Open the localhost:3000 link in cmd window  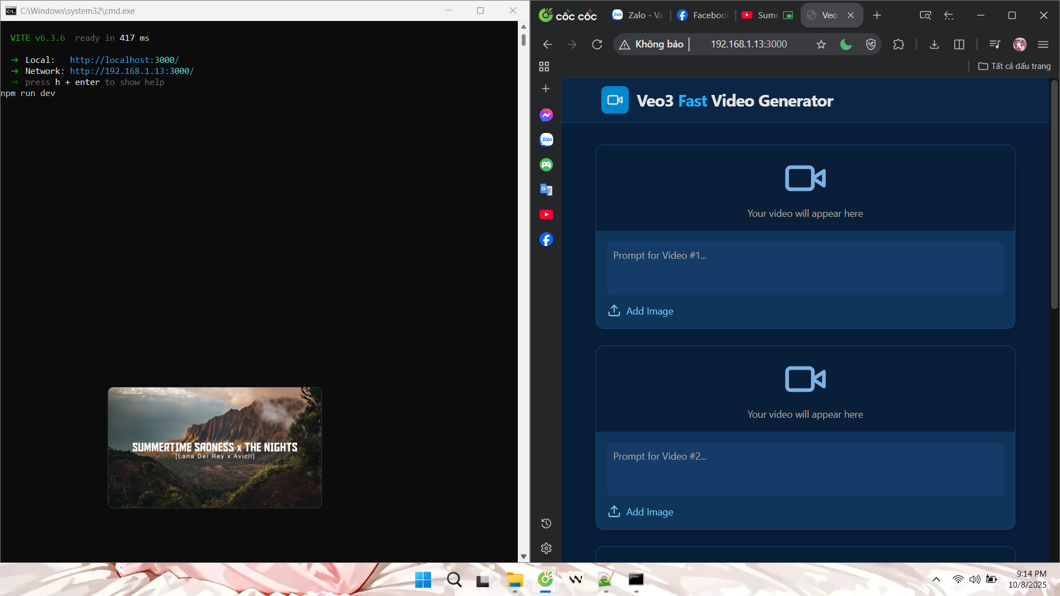[x=124, y=60]
